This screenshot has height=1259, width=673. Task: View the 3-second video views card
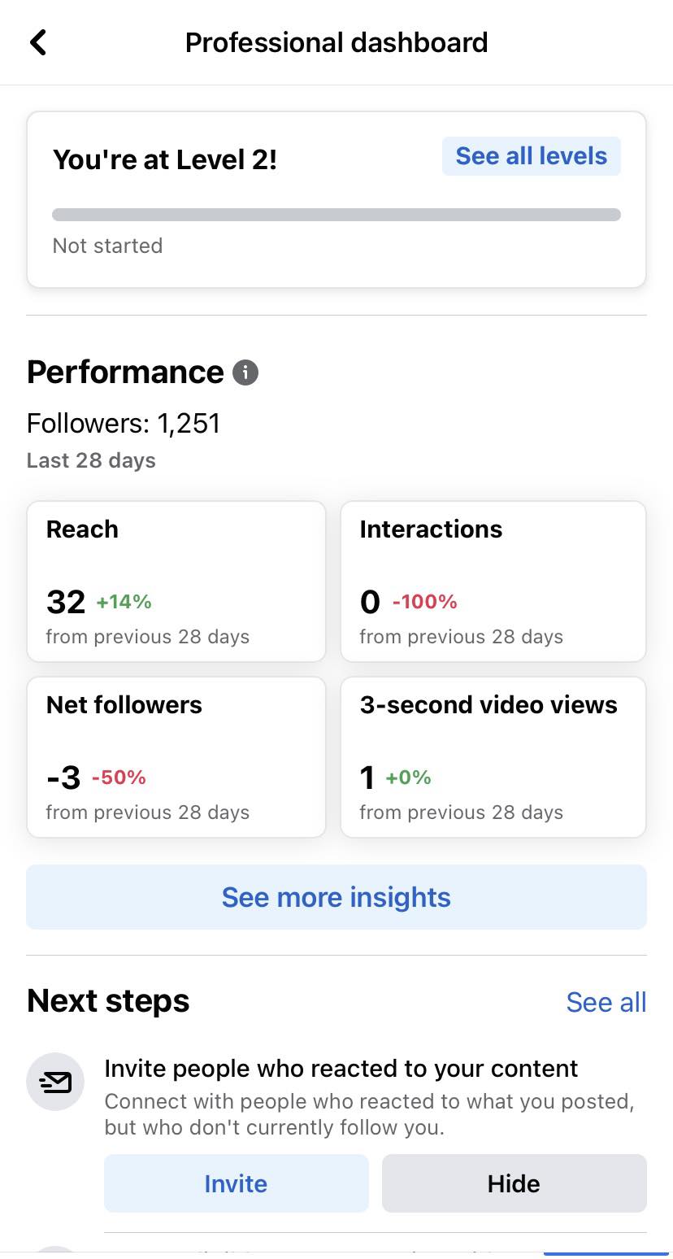(493, 756)
